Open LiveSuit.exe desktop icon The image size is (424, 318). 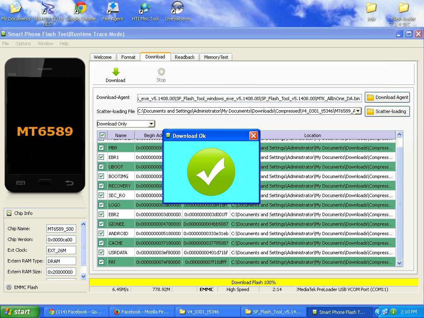(x=177, y=8)
